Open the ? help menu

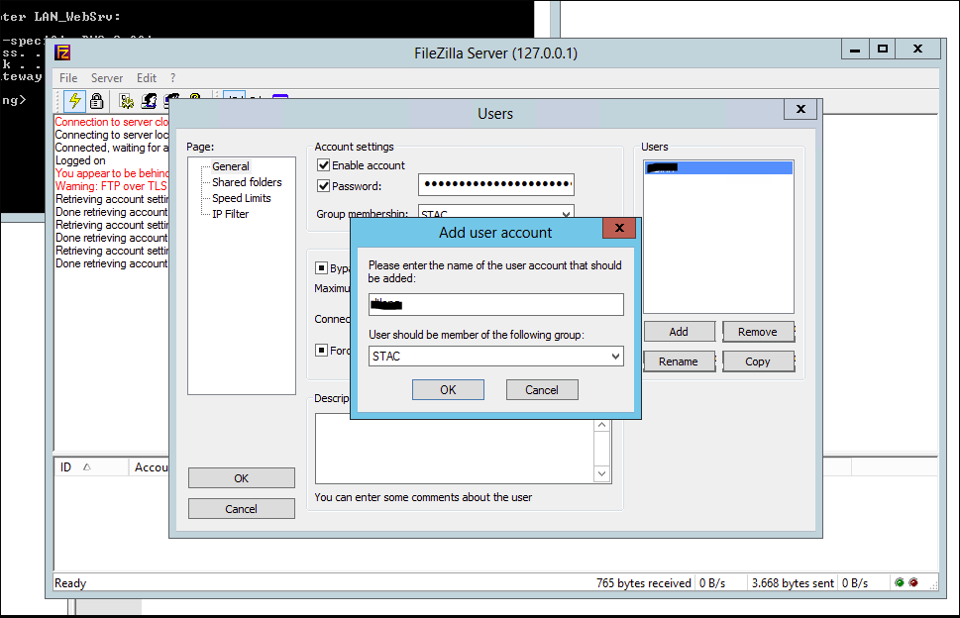[x=173, y=78]
